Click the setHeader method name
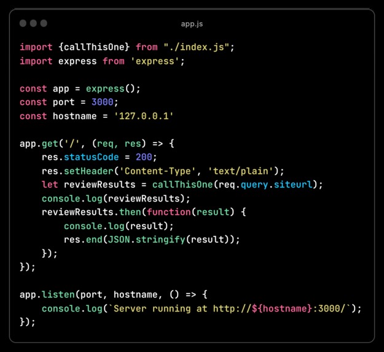Screen dimensions: 384x352 click(88, 171)
